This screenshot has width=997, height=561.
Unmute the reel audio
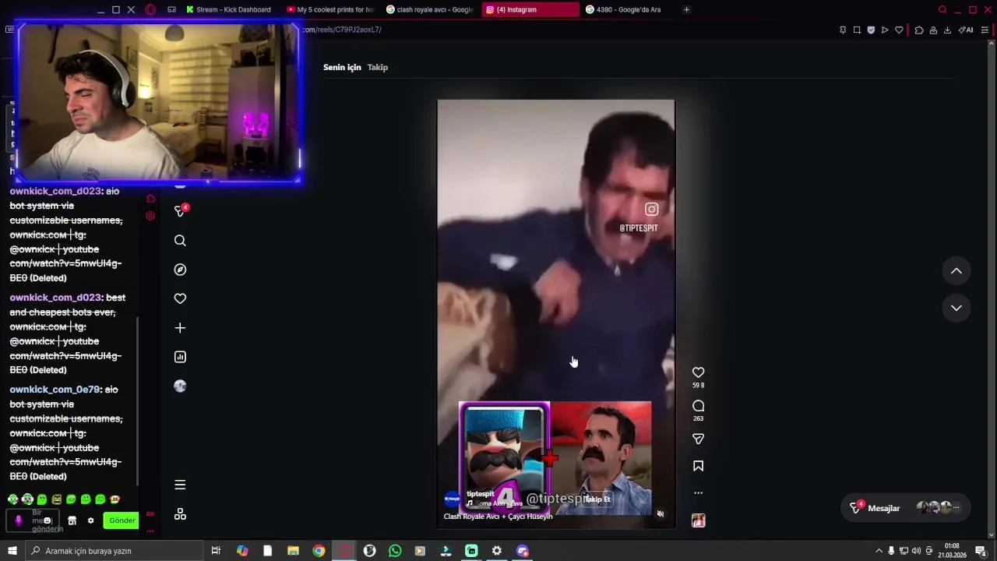(x=661, y=514)
